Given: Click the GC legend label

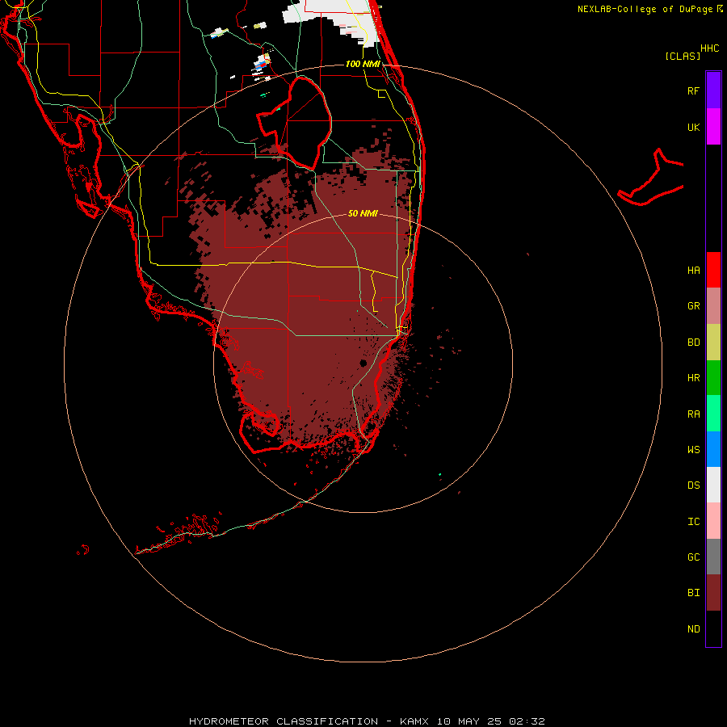Looking at the screenshot, I should 693,557.
